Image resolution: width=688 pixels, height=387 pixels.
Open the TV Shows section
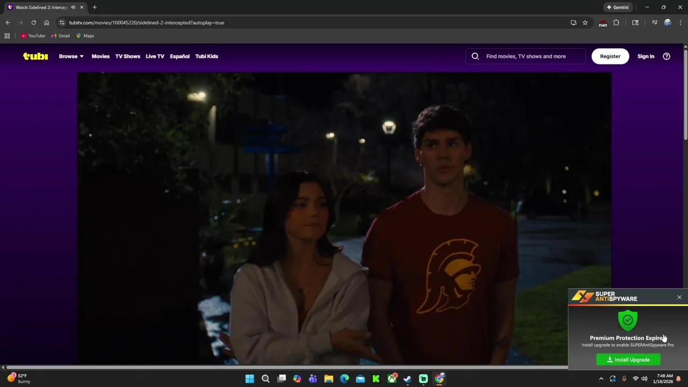click(127, 56)
